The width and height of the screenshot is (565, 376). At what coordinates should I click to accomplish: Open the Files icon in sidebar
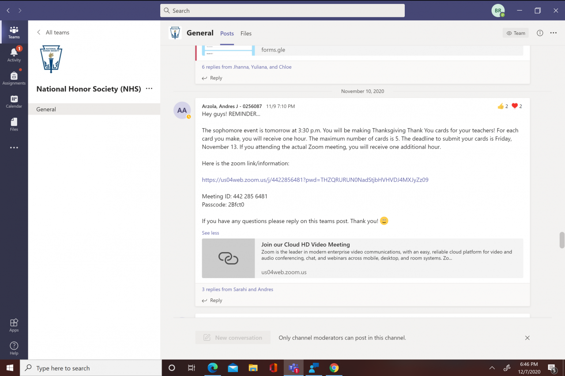point(14,124)
